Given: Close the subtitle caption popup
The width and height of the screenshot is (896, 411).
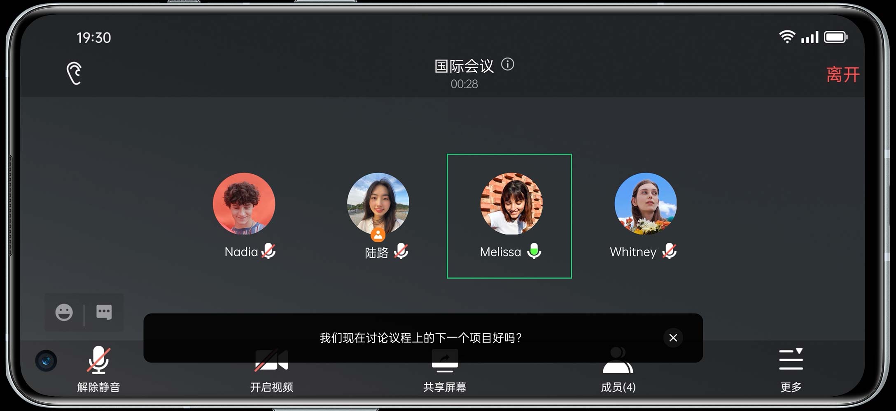Looking at the screenshot, I should pyautogui.click(x=673, y=338).
